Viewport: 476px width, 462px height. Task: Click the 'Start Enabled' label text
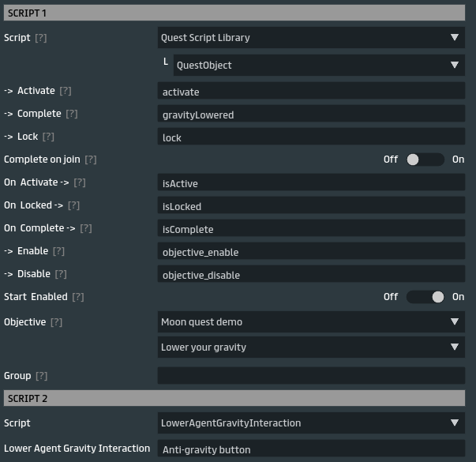[x=36, y=297]
